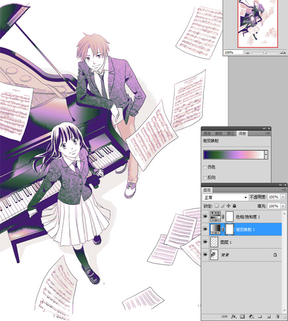Hide the 色相/饱和度 1 layer eye icon

(205, 217)
